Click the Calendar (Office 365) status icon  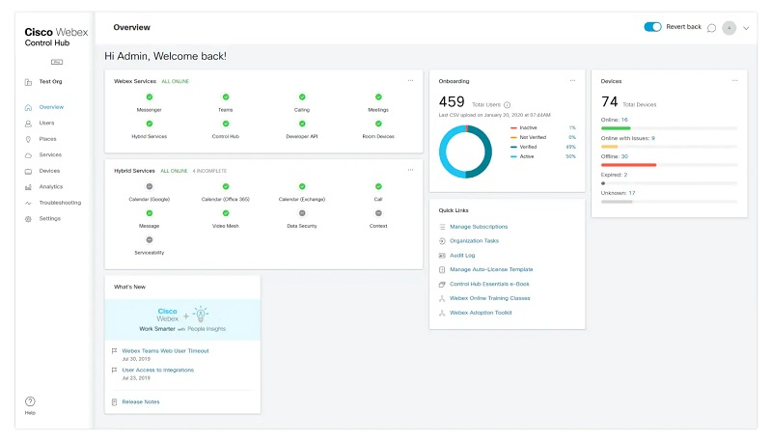(226, 186)
